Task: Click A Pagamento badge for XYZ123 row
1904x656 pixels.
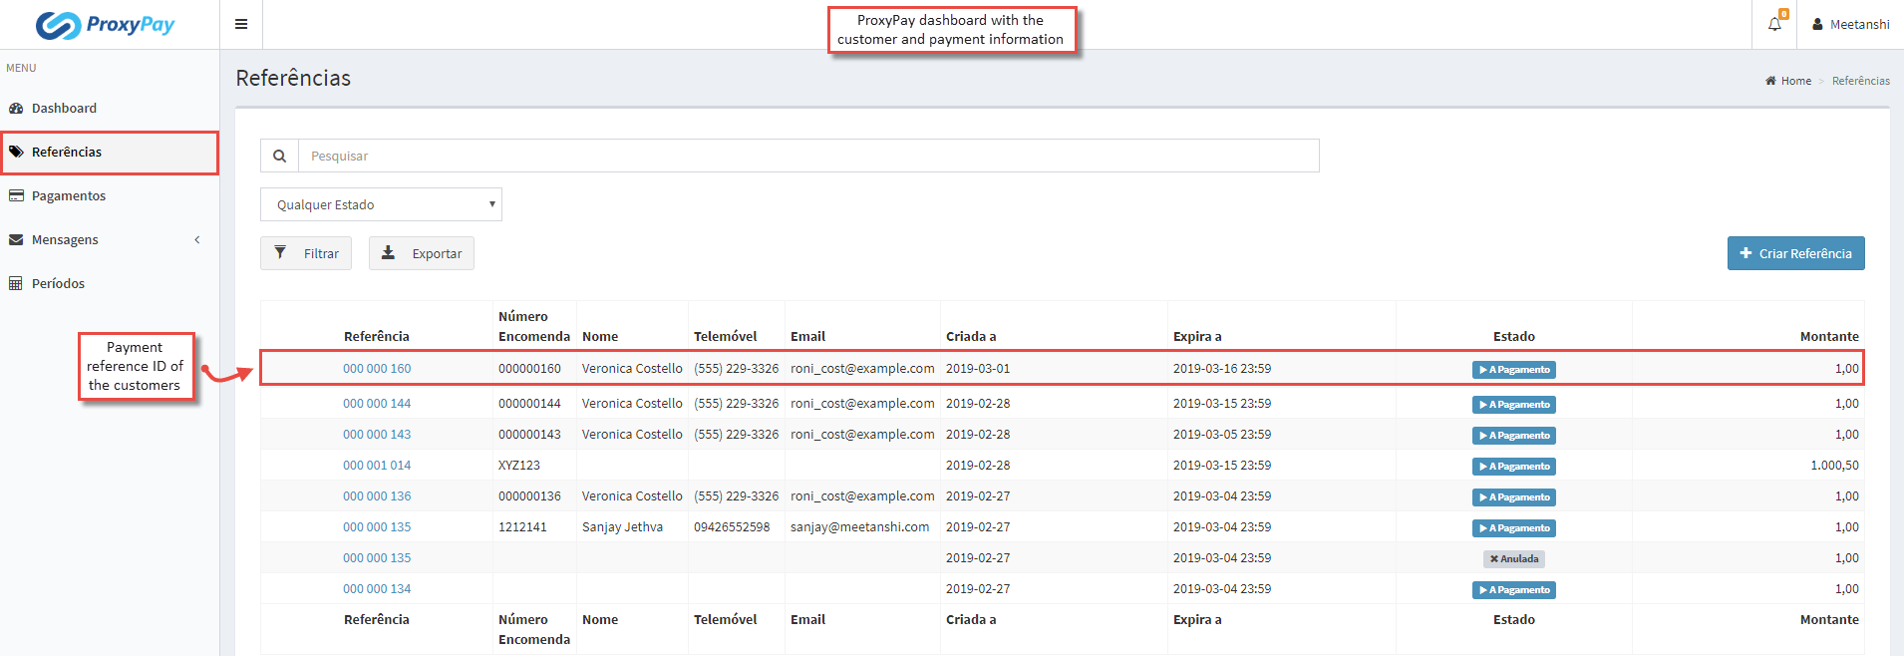Action: point(1514,467)
